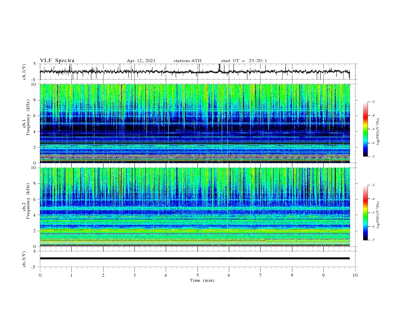
Task: Click the time axis tick label '10'
Action: point(355,275)
